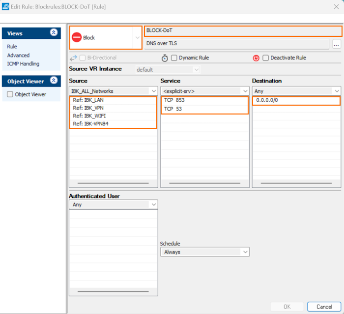
Task: Switch to the Advanced view
Action: tap(18, 55)
